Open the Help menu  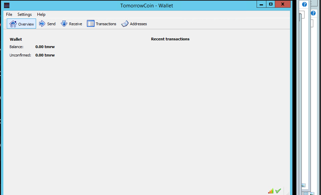pyautogui.click(x=41, y=14)
